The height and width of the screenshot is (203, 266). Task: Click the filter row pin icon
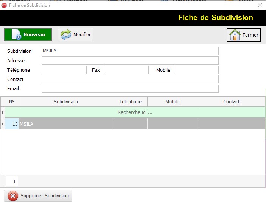tap(3, 112)
